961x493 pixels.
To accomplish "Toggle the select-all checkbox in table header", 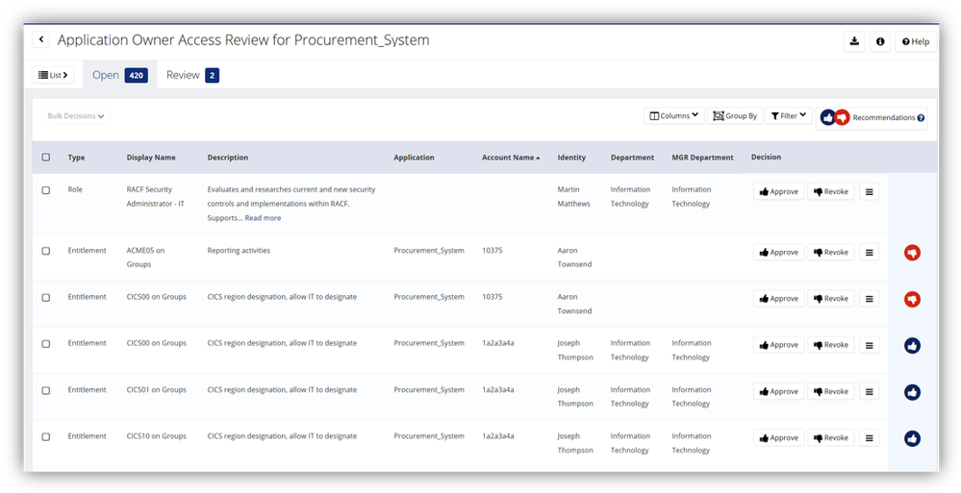I will point(46,158).
